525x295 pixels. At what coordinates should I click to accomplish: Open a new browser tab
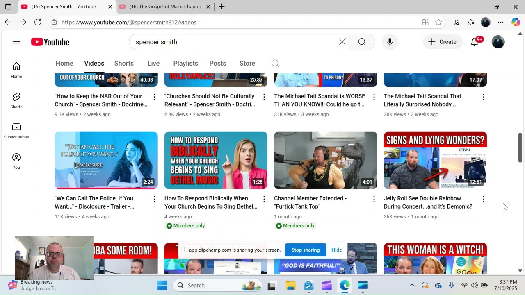point(221,7)
